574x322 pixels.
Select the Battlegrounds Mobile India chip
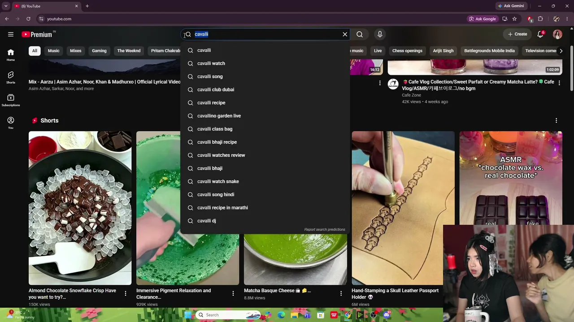[489, 51]
